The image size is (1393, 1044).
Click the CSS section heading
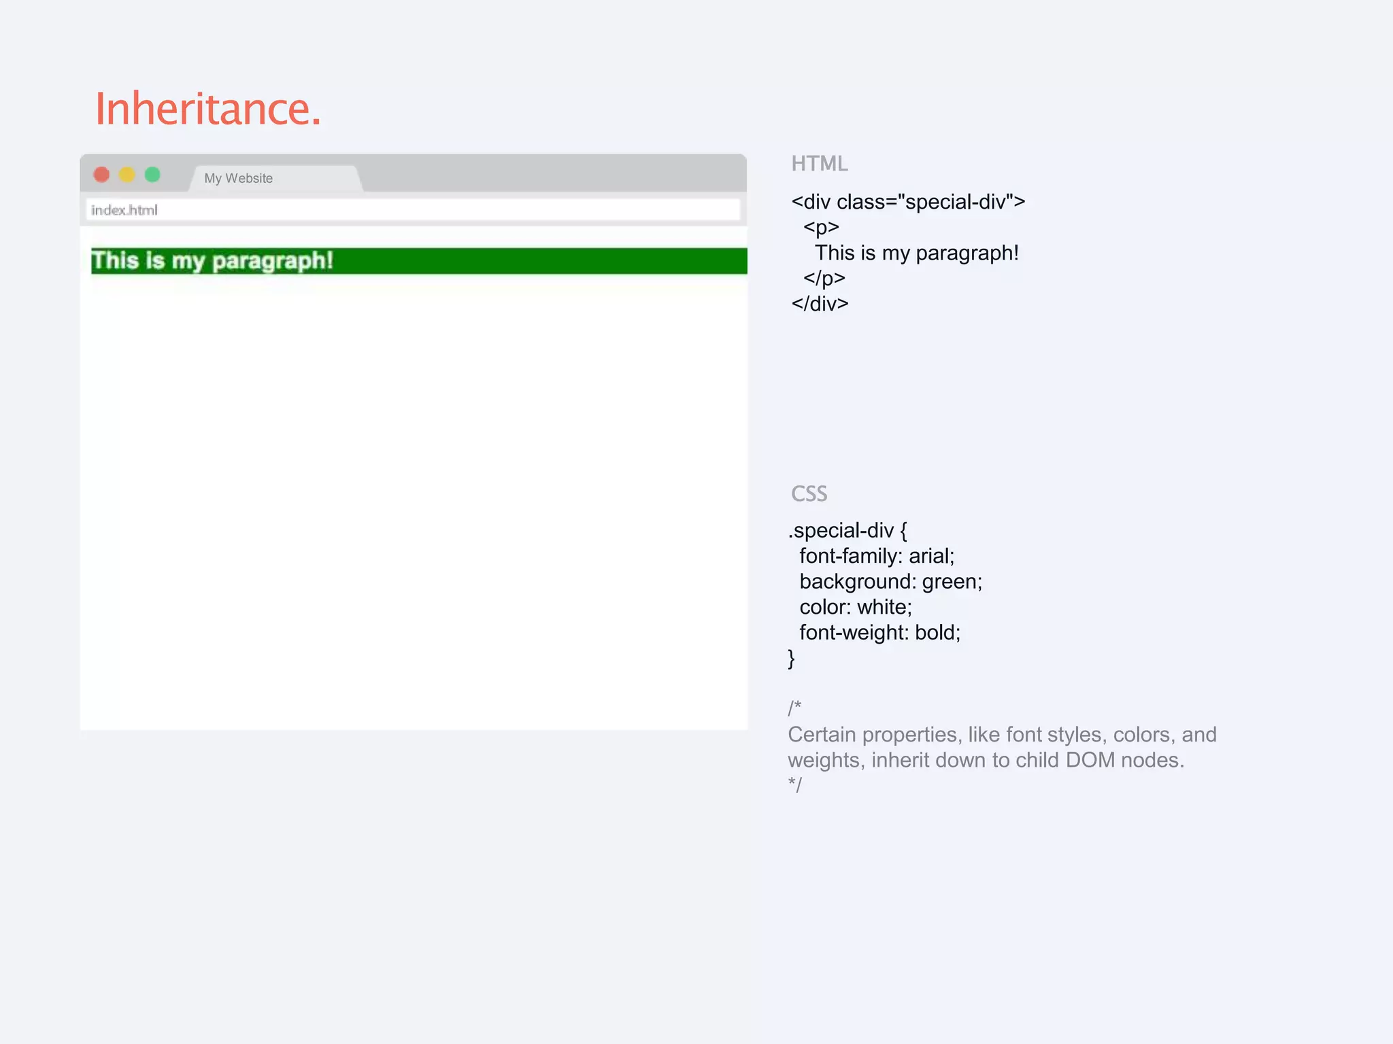pyautogui.click(x=809, y=493)
